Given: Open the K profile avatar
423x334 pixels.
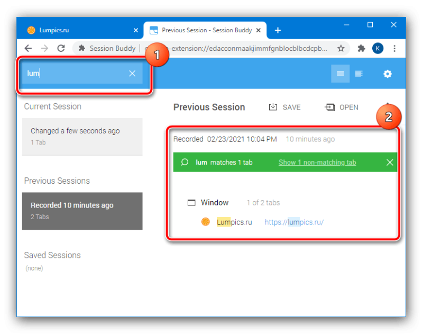Looking at the screenshot, I should [378, 48].
